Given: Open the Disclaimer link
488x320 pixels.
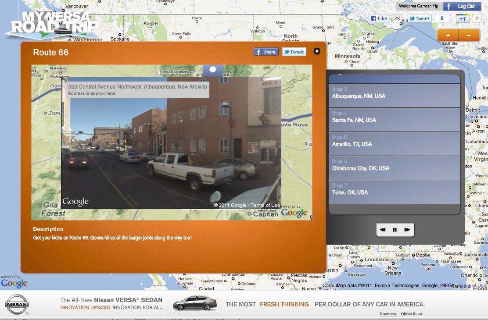Looking at the screenshot, I should (x=388, y=314).
